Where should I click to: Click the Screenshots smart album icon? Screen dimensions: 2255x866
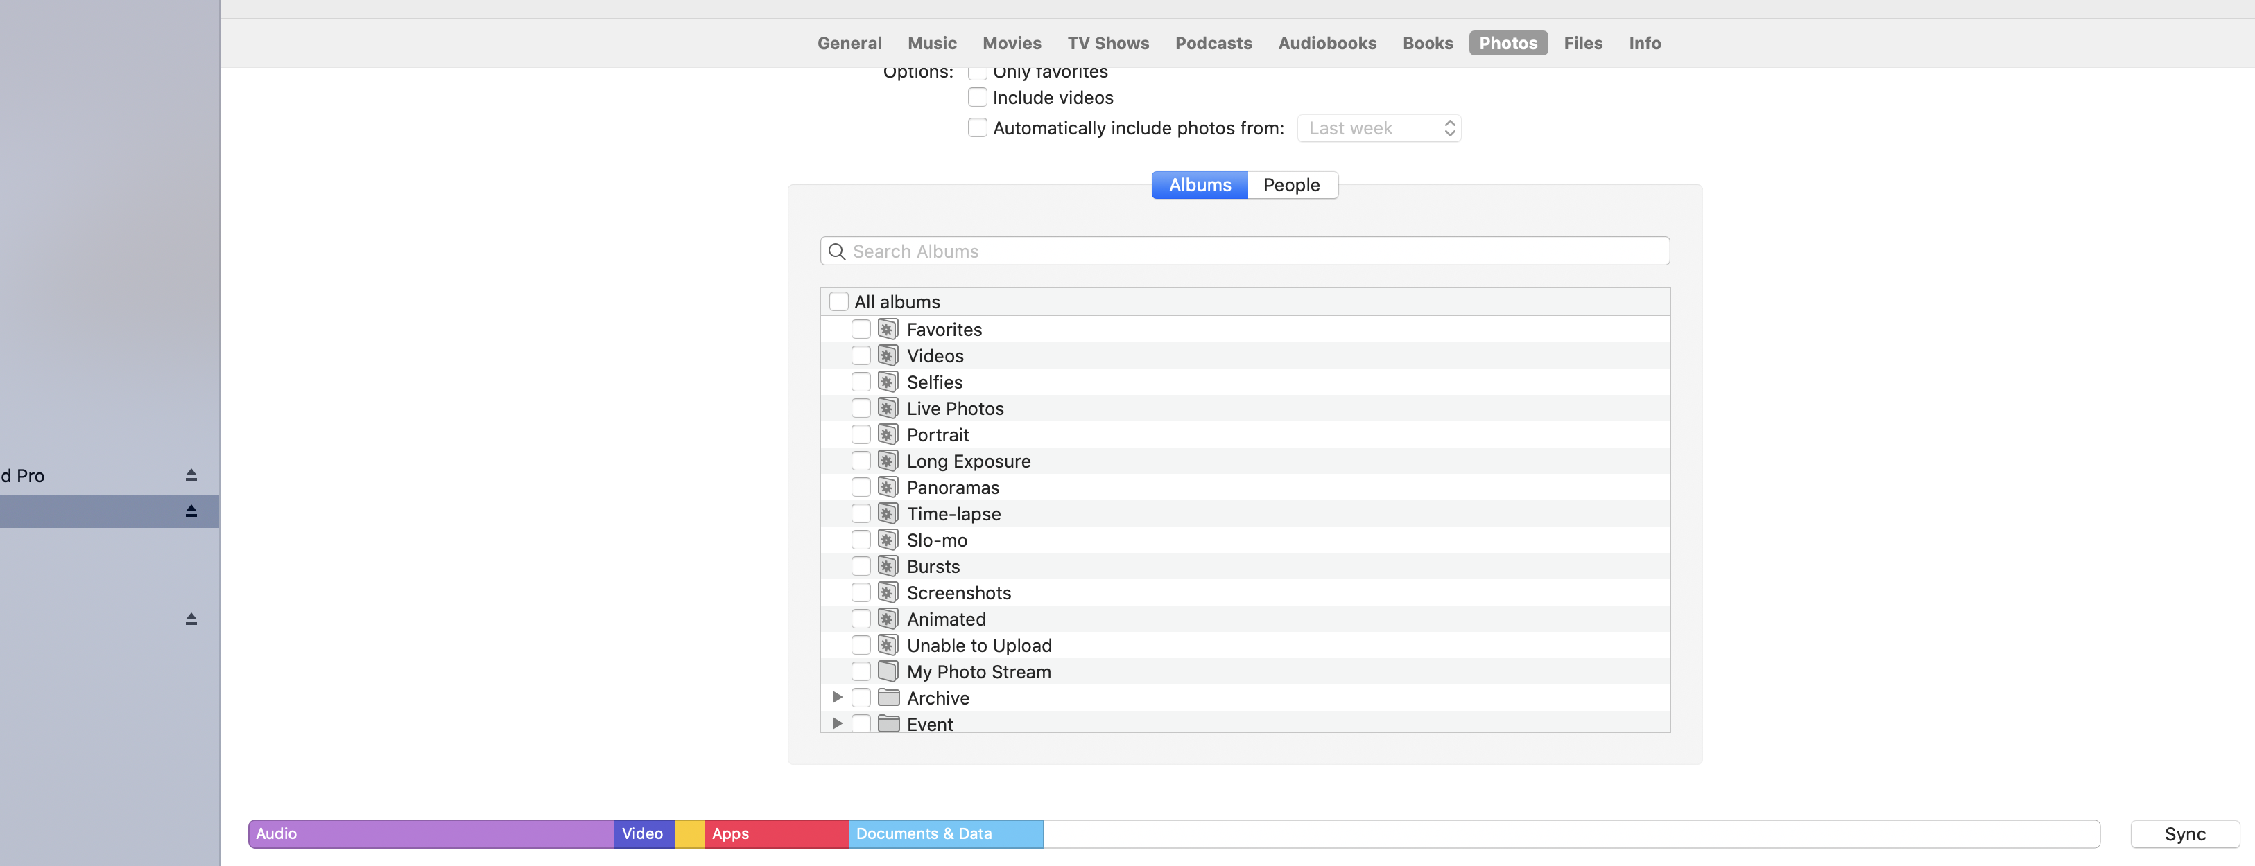(888, 592)
